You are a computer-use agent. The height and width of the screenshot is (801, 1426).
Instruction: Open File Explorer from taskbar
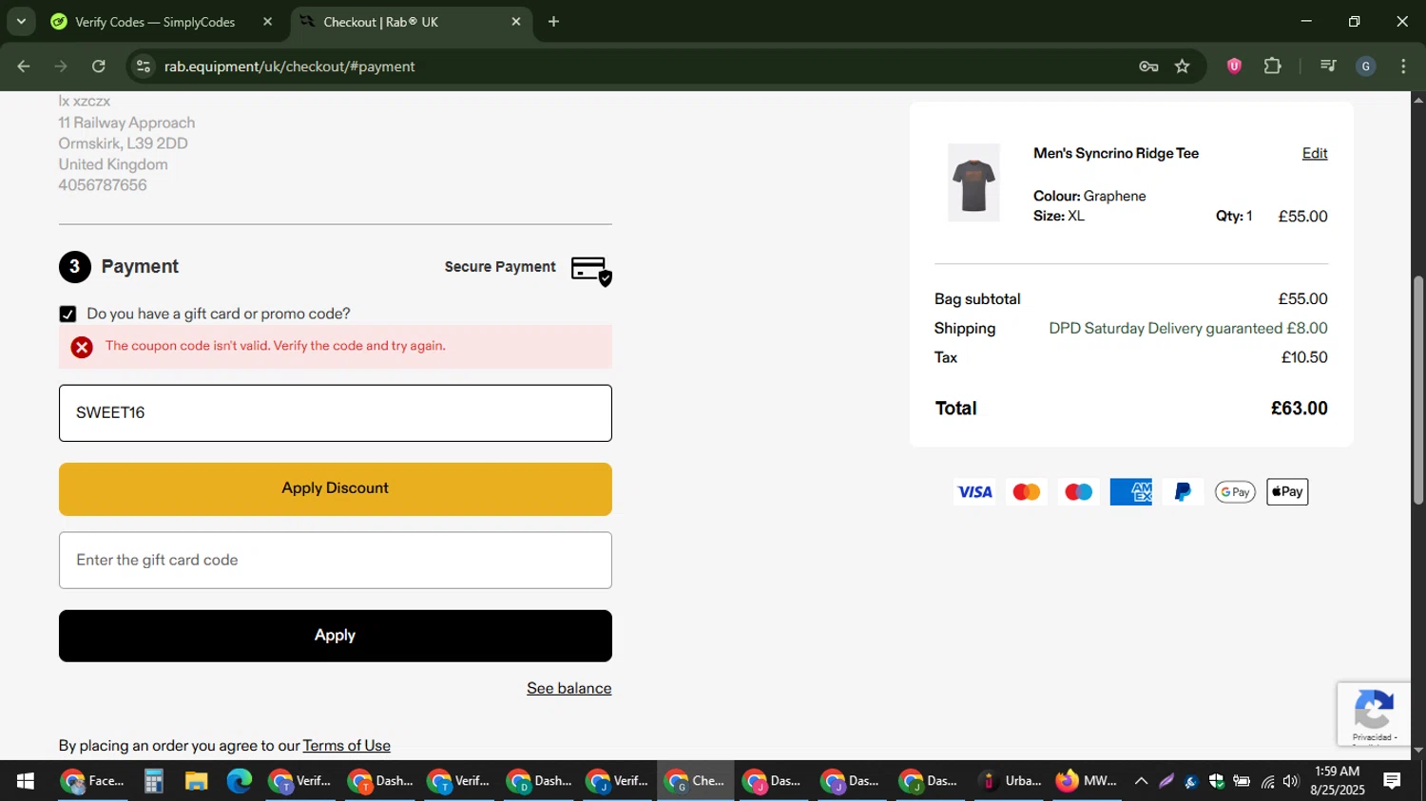tap(196, 781)
